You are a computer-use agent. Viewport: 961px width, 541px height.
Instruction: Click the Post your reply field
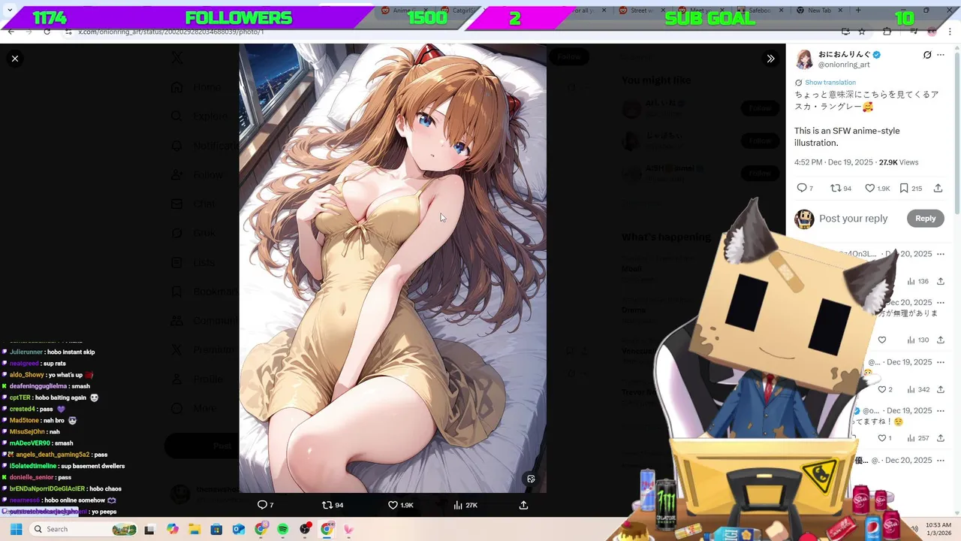pyautogui.click(x=854, y=219)
